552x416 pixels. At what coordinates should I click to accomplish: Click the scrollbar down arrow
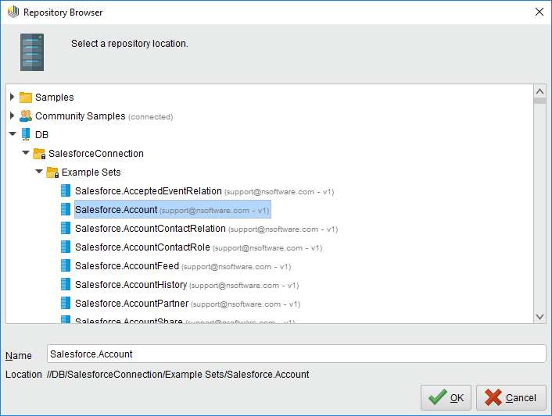(539, 316)
